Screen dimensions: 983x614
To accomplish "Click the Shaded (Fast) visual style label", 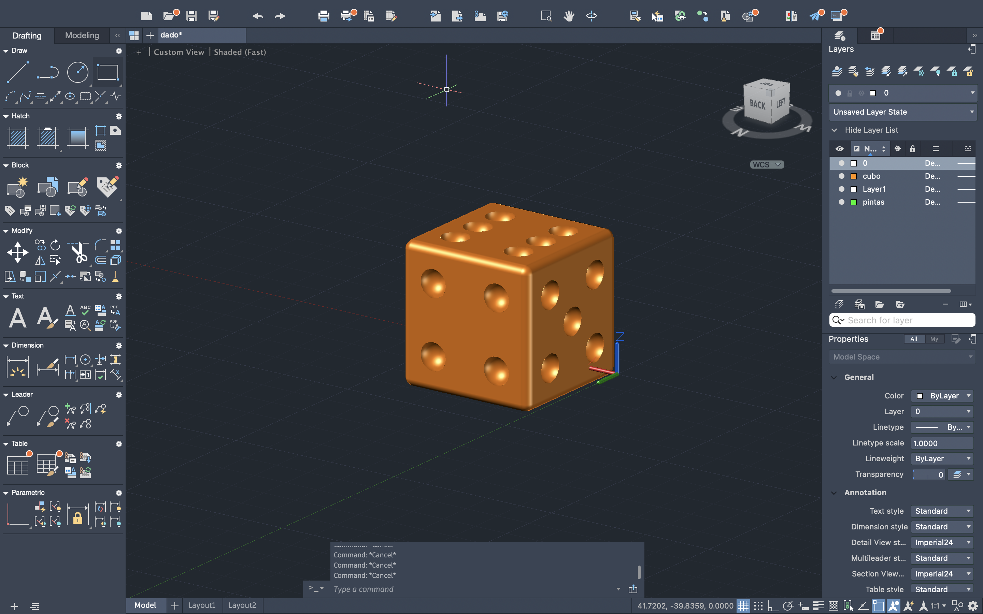I will tap(240, 52).
